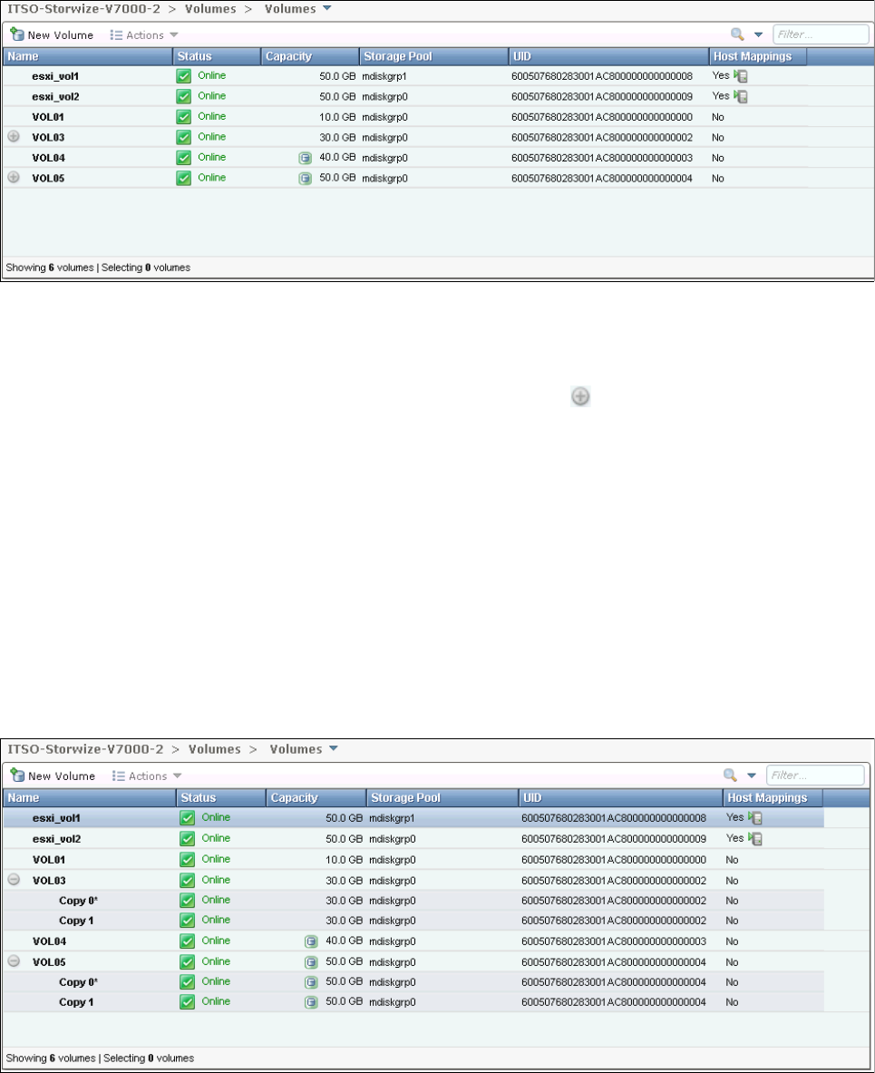Click the Filter input field in lower panel
Image resolution: width=875 pixels, height=1073 pixels.
tap(814, 775)
